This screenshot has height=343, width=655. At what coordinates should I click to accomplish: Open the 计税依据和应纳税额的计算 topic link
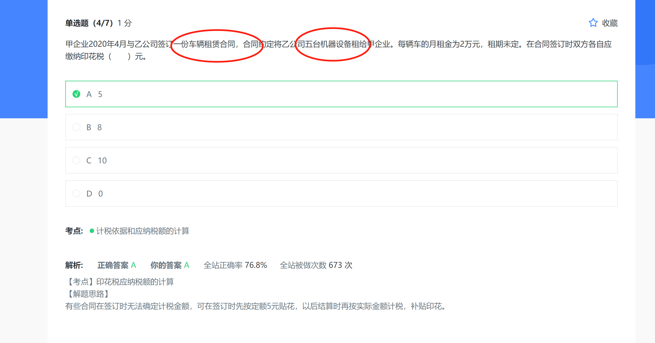[143, 231]
